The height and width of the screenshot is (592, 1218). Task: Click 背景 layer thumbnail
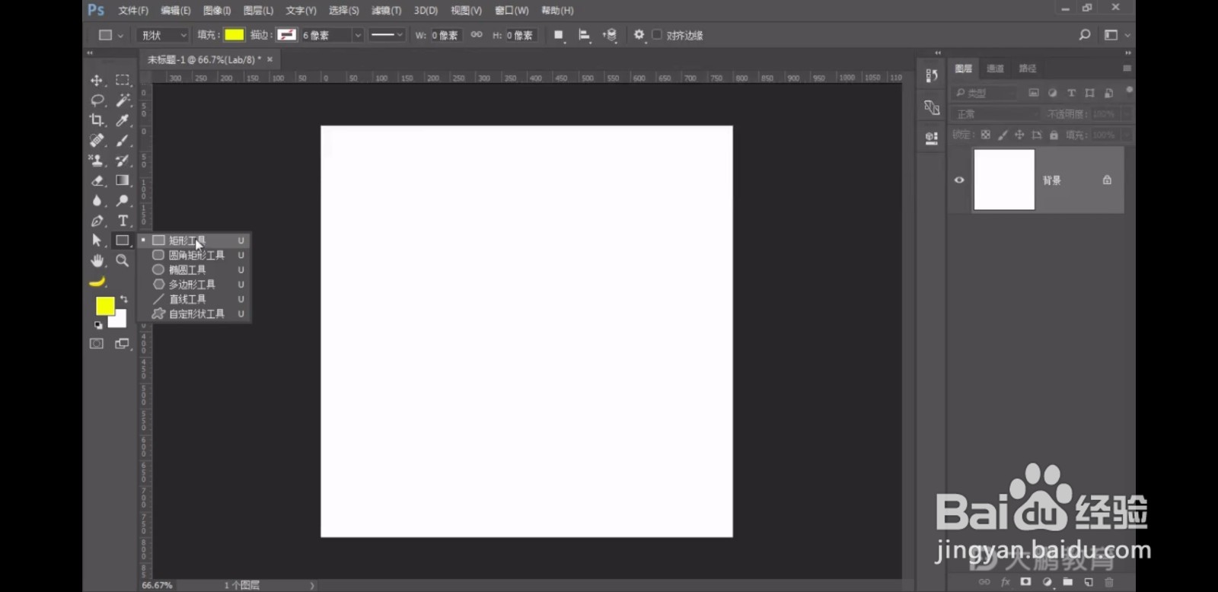(x=1004, y=180)
